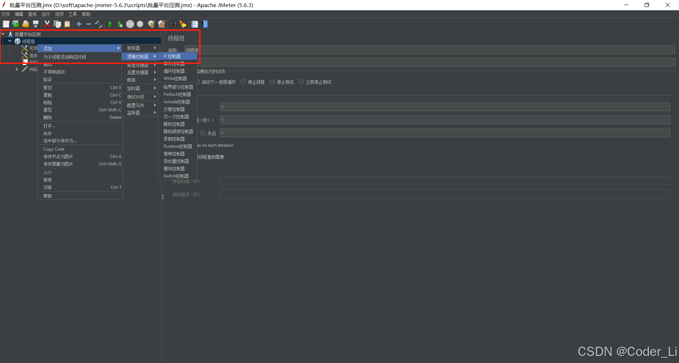Viewport: 679px width, 363px height.
Task: Click the New test plan toolbar icon
Action: click(6, 24)
